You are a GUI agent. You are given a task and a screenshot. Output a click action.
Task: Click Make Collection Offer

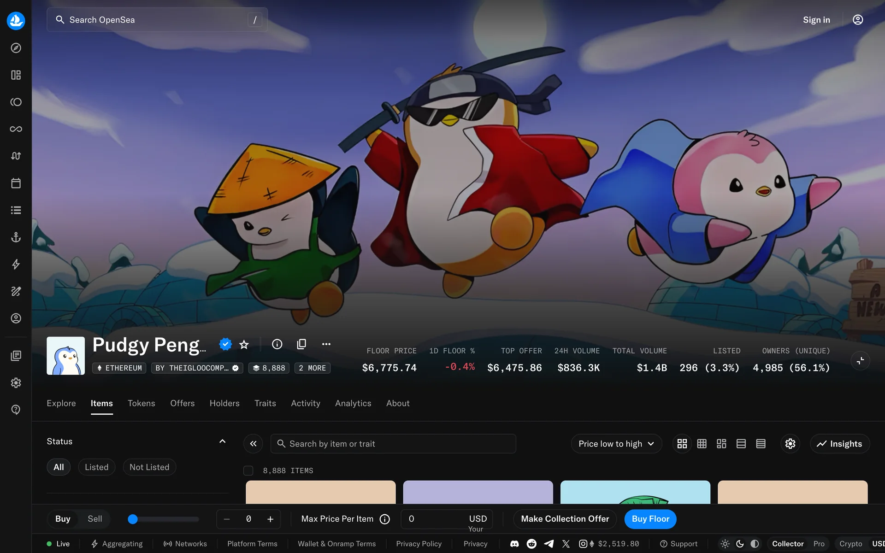click(x=565, y=519)
